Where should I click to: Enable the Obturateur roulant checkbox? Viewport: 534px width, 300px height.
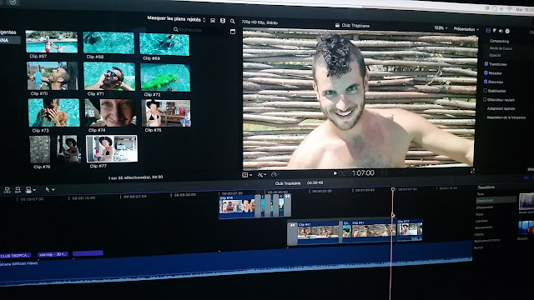485,99
